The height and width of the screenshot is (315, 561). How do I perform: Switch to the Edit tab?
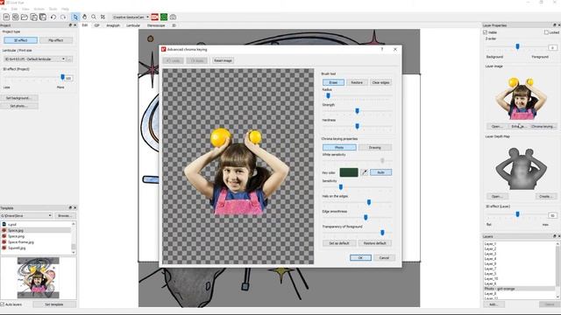[85, 25]
